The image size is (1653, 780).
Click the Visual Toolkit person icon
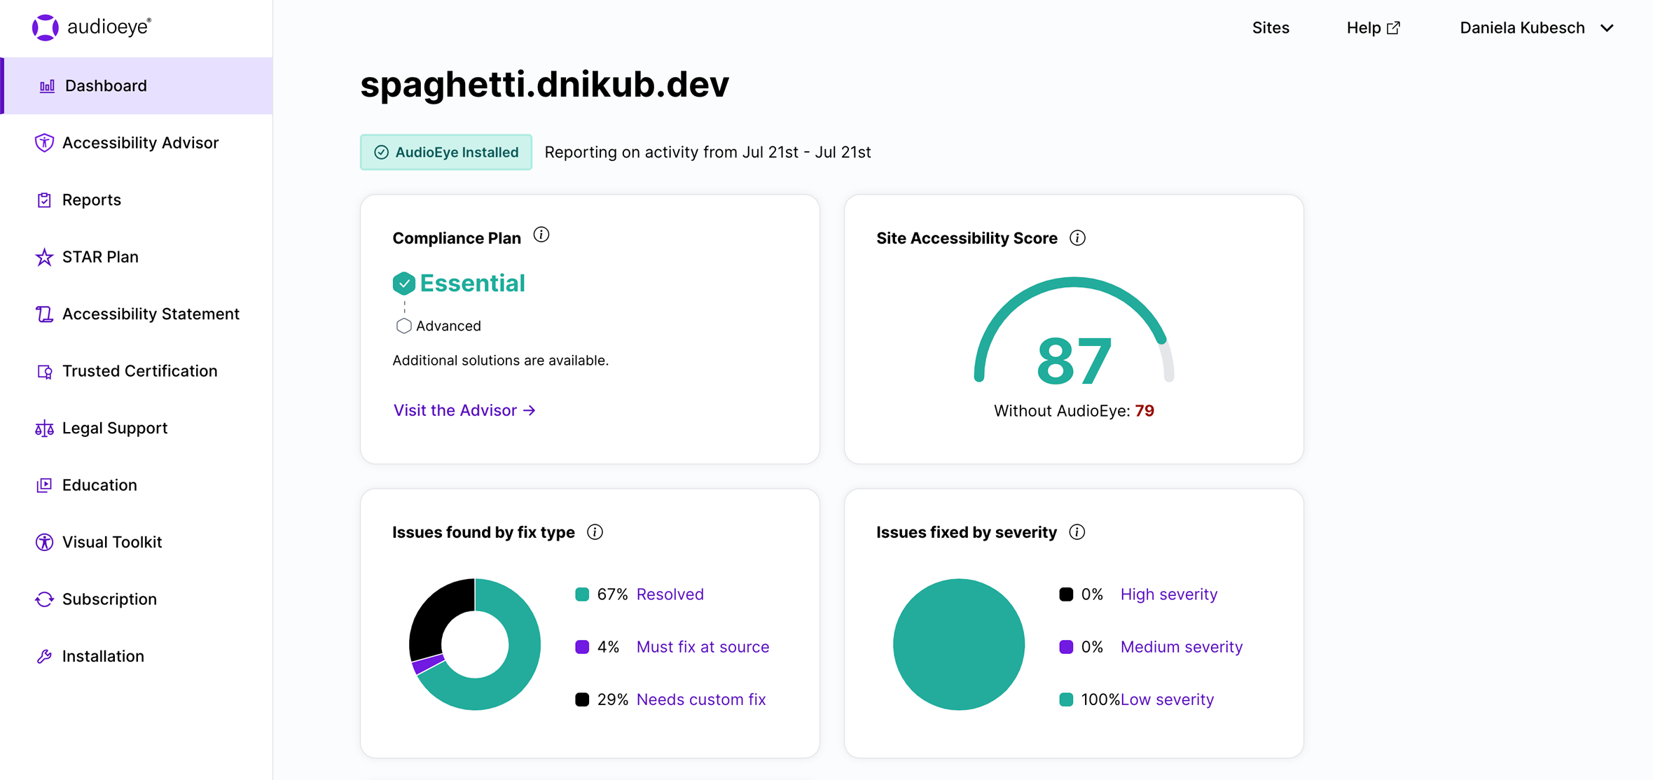44,543
